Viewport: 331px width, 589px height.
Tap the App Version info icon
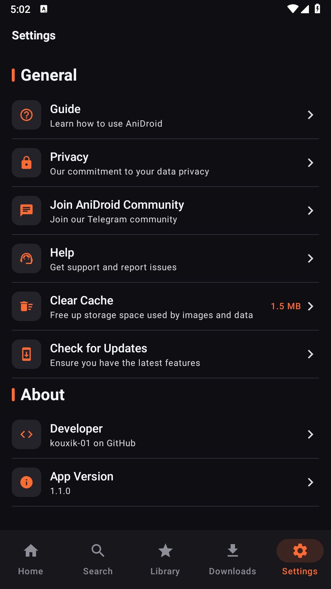(26, 482)
